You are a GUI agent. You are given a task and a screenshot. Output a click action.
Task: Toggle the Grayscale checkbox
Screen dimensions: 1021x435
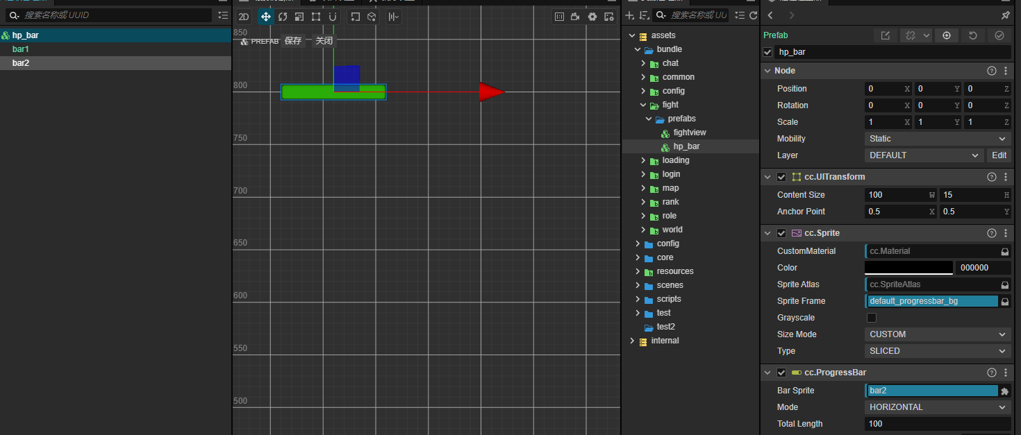872,318
